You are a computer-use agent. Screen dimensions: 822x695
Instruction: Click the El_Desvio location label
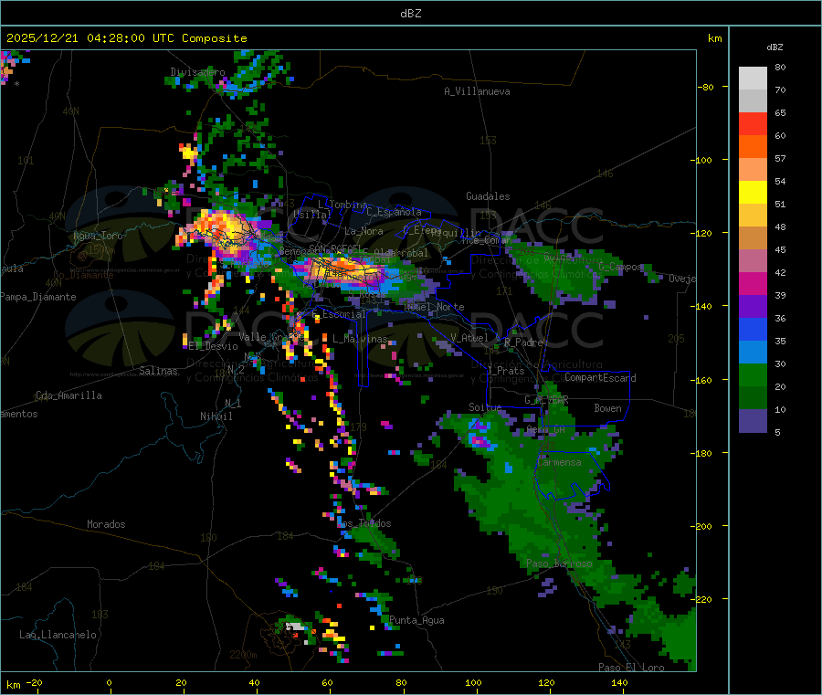point(213,346)
